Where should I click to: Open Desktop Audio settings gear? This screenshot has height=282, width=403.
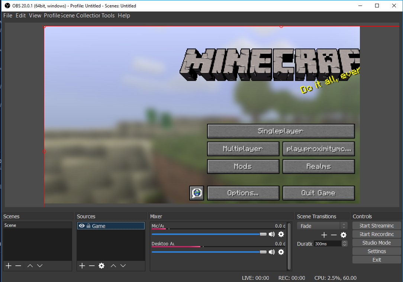point(281,252)
